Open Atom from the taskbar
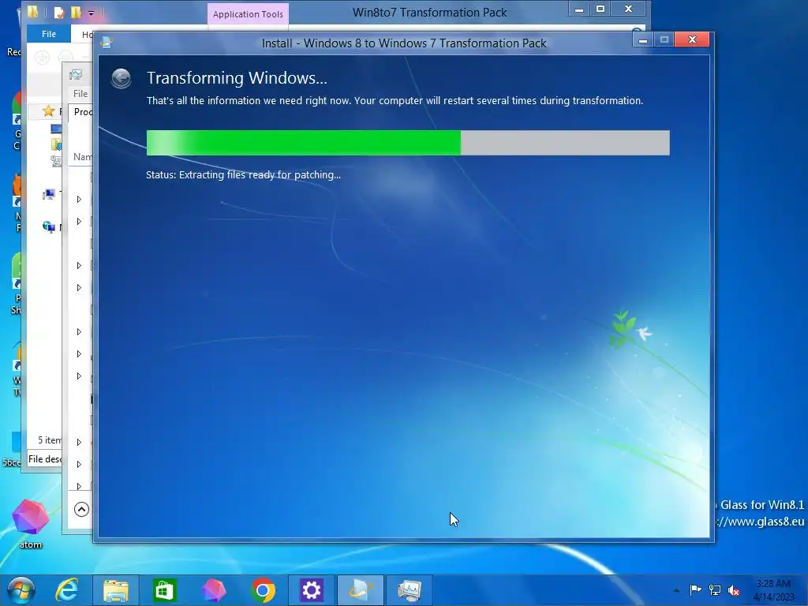This screenshot has width=808, height=606. coord(213,590)
